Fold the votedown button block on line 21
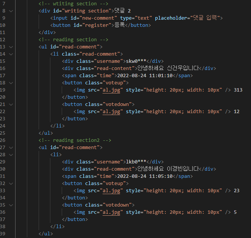The height and width of the screenshot is (238, 251). [11, 104]
